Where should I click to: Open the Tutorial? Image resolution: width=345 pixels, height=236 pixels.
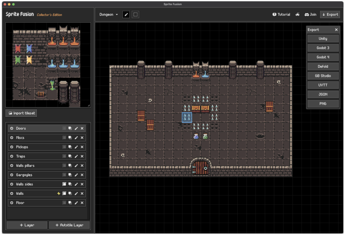point(281,14)
